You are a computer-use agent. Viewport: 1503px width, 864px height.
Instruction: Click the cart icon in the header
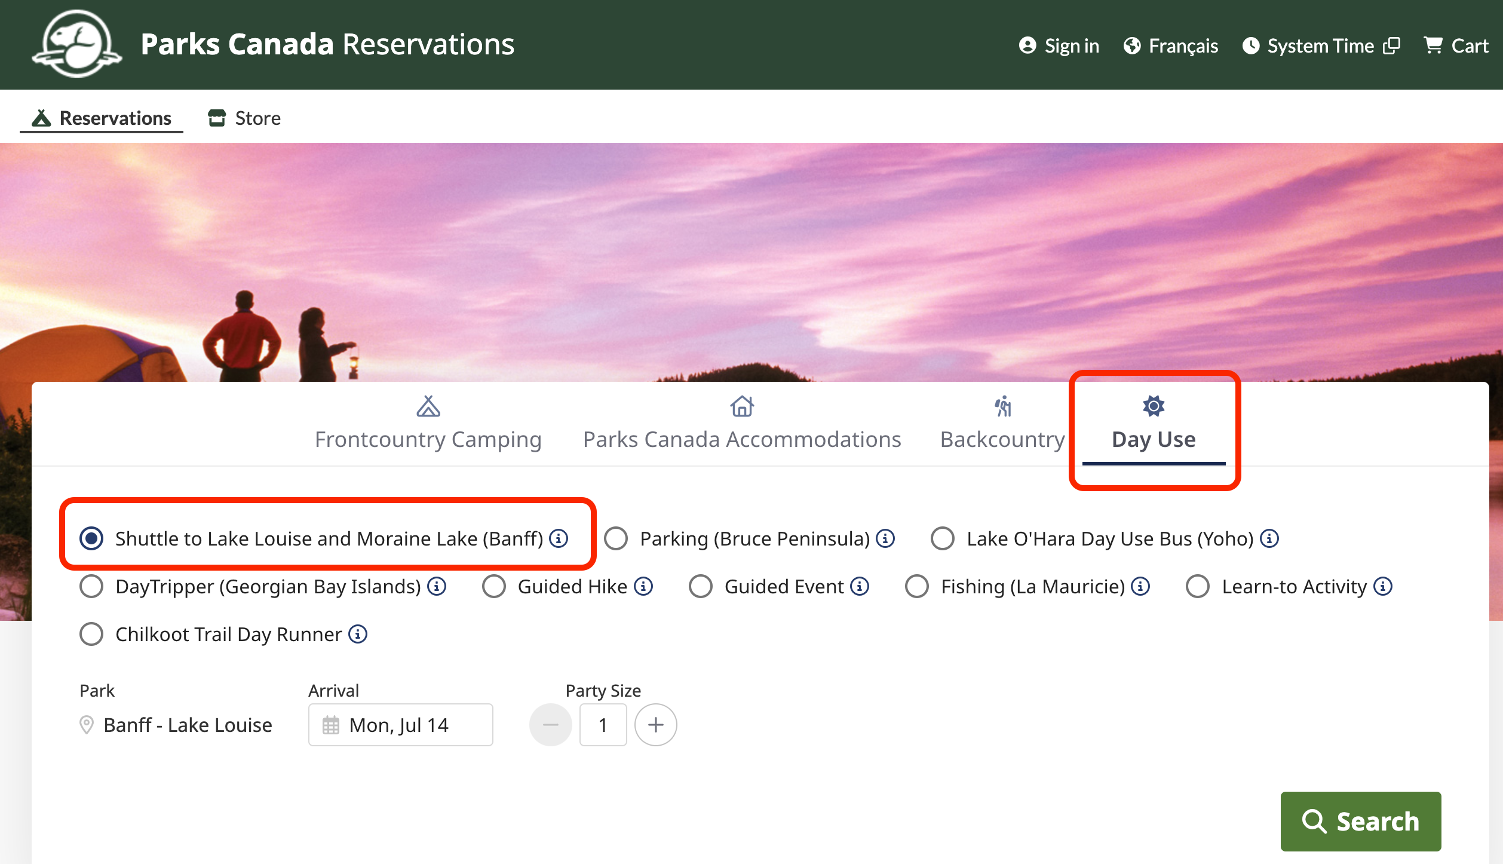(1433, 45)
